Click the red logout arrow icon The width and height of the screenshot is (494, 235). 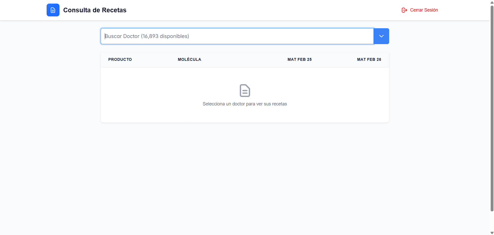[404, 10]
